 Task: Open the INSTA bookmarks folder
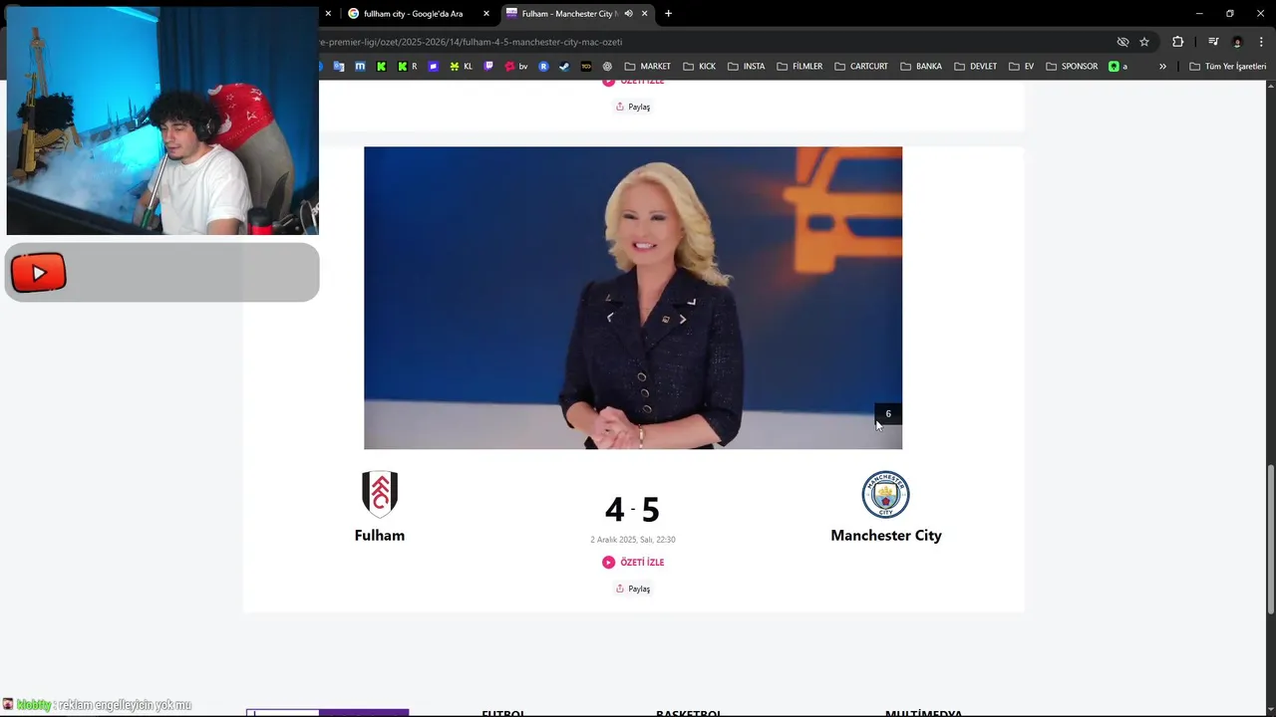pyautogui.click(x=747, y=67)
